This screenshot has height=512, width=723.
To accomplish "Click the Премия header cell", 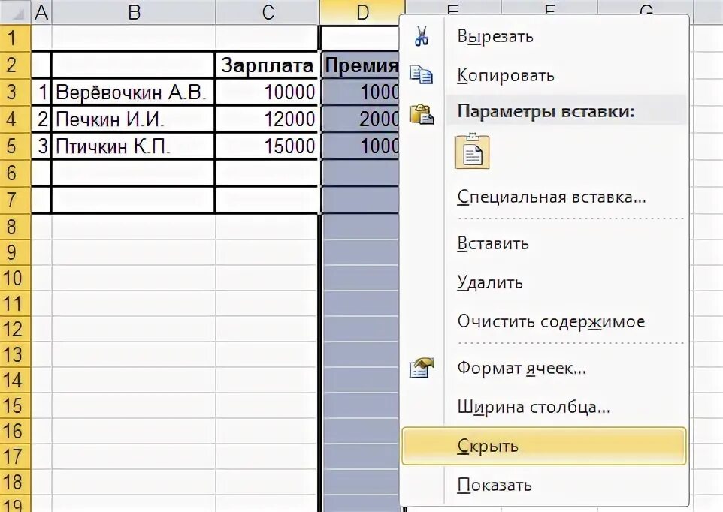I will pyautogui.click(x=361, y=65).
